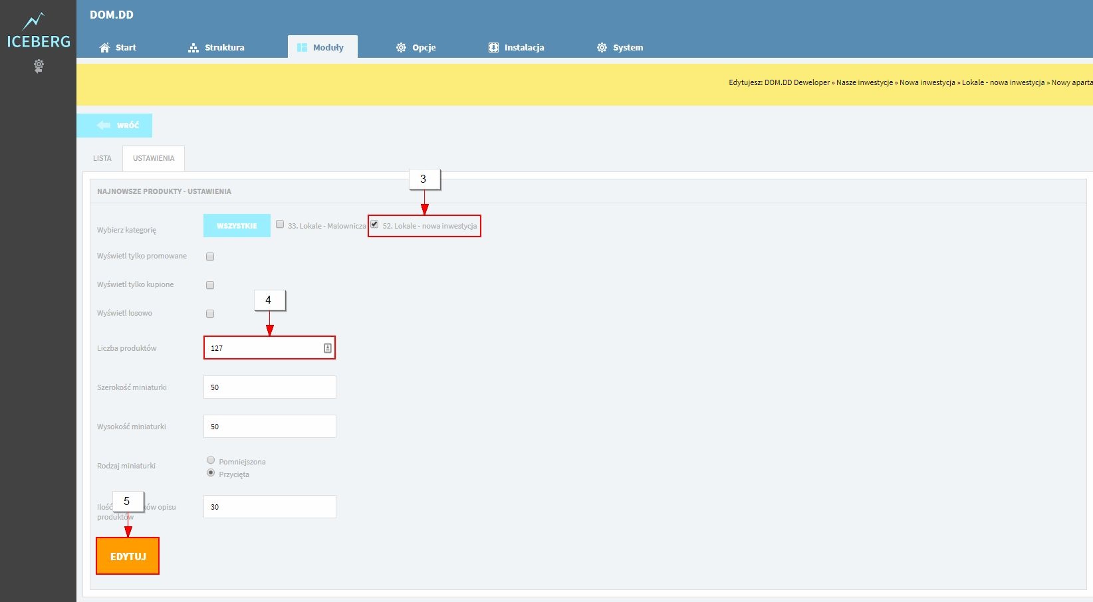The width and height of the screenshot is (1093, 602).
Task: Switch to the Ustawienia tab
Action: 154,158
